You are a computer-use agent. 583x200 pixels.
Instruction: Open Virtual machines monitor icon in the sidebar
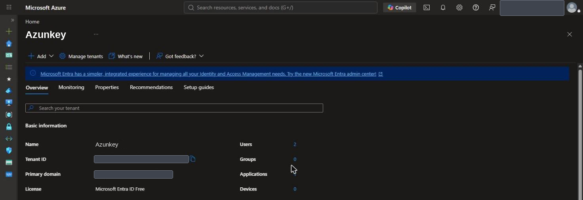tap(9, 103)
